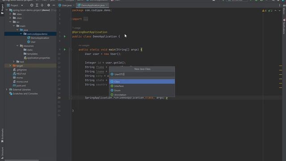Hide the Project panel with minus icon
This screenshot has height=161, width=286.
tap(54, 5)
